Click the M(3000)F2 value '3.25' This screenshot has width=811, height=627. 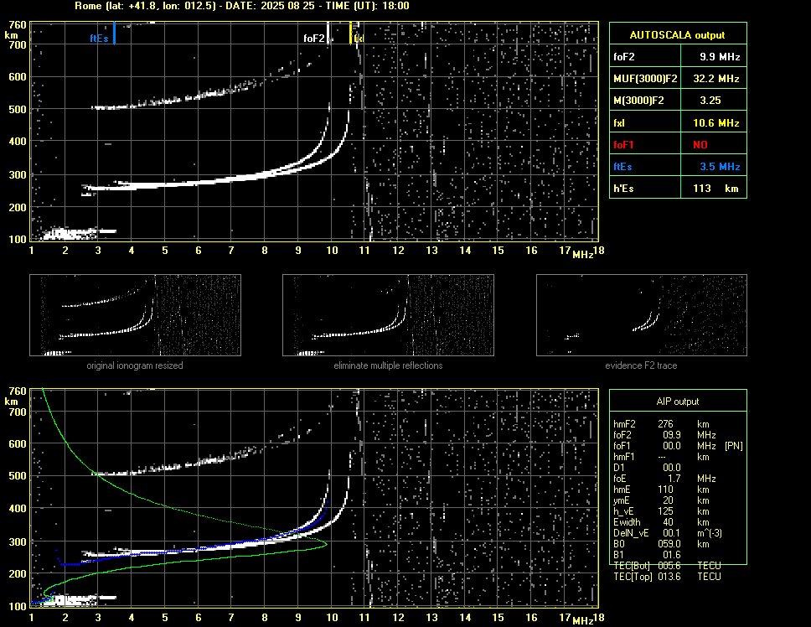[710, 101]
